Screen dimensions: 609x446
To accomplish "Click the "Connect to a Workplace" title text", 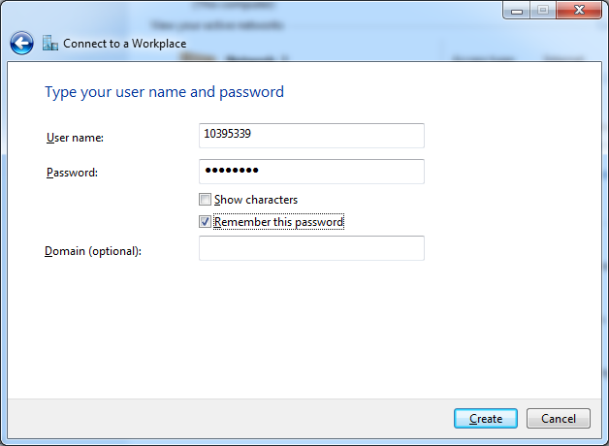I will [125, 44].
